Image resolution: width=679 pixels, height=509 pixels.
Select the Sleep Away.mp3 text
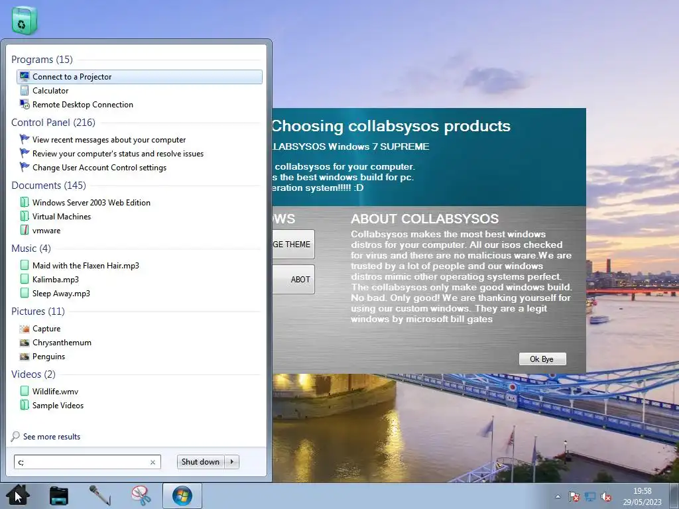pyautogui.click(x=61, y=293)
